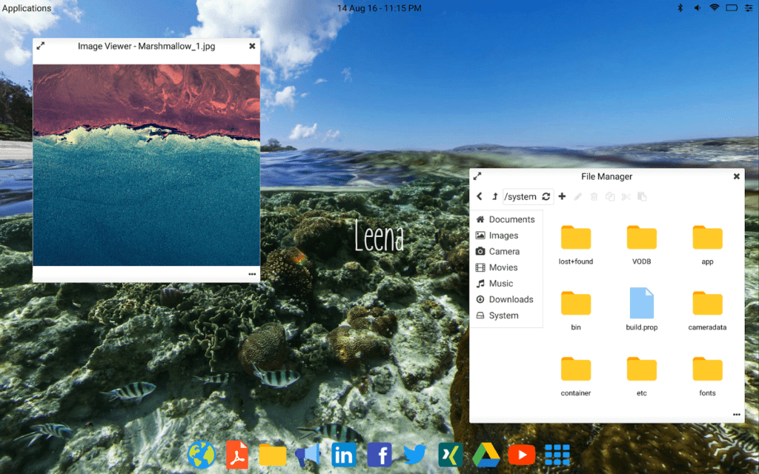Image resolution: width=759 pixels, height=474 pixels.
Task: Open the app grid launcher icon
Action: (x=557, y=455)
